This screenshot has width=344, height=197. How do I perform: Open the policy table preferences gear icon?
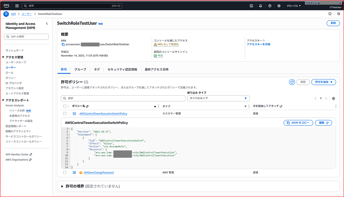coord(333,98)
